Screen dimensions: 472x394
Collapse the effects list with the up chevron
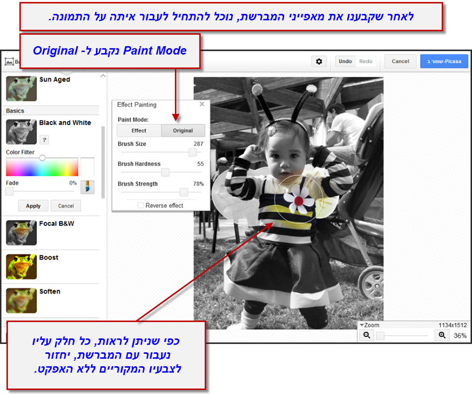click(x=103, y=76)
